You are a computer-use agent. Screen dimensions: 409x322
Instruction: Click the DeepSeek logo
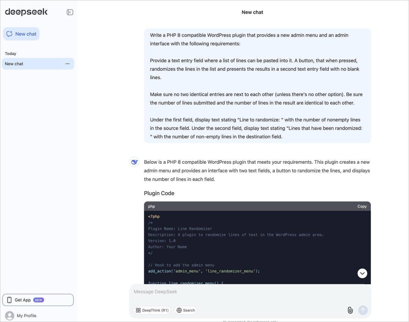pos(26,12)
